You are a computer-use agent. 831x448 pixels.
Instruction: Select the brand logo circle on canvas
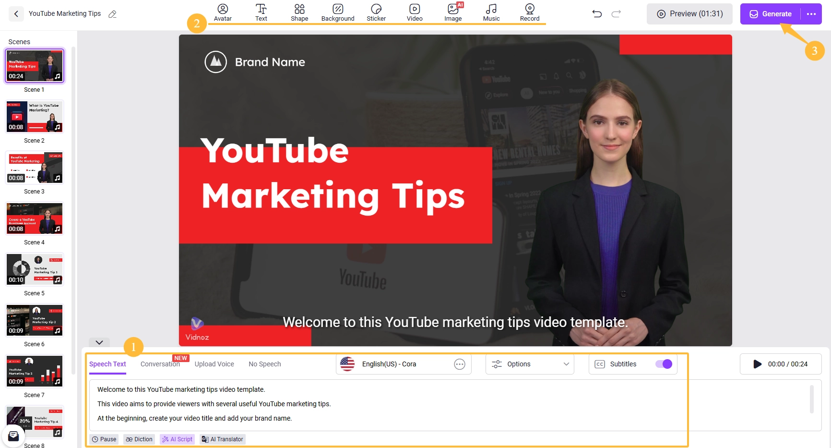click(216, 62)
